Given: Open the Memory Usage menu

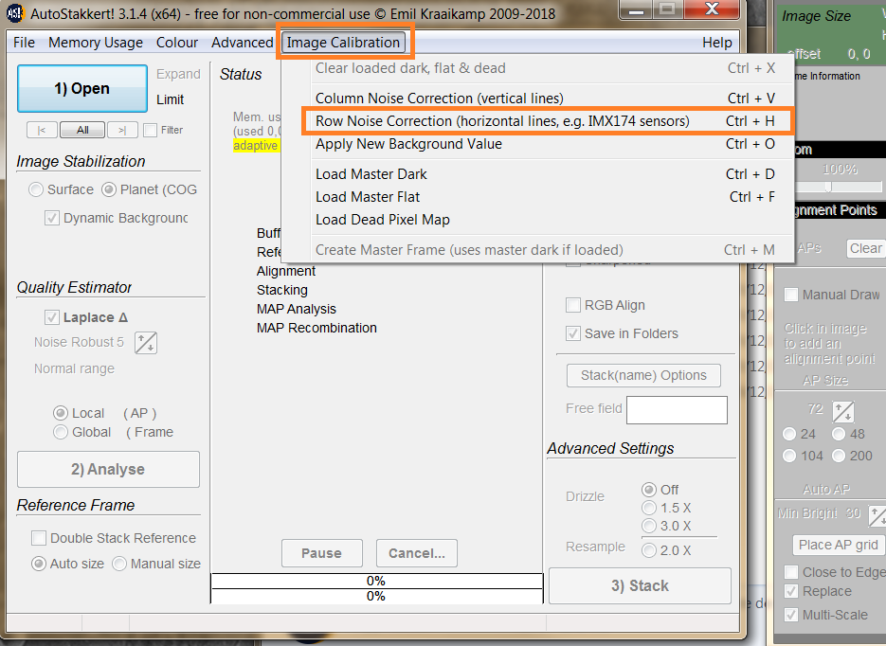Looking at the screenshot, I should pos(96,43).
